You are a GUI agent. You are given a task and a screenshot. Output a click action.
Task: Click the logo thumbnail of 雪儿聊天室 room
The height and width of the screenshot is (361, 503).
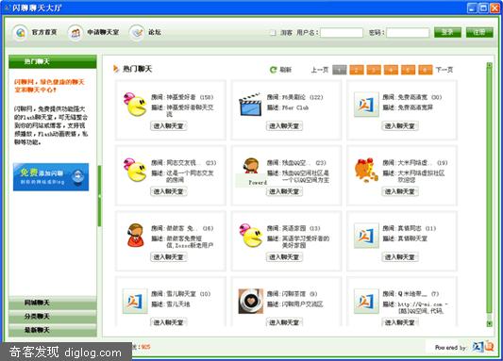[135, 301]
